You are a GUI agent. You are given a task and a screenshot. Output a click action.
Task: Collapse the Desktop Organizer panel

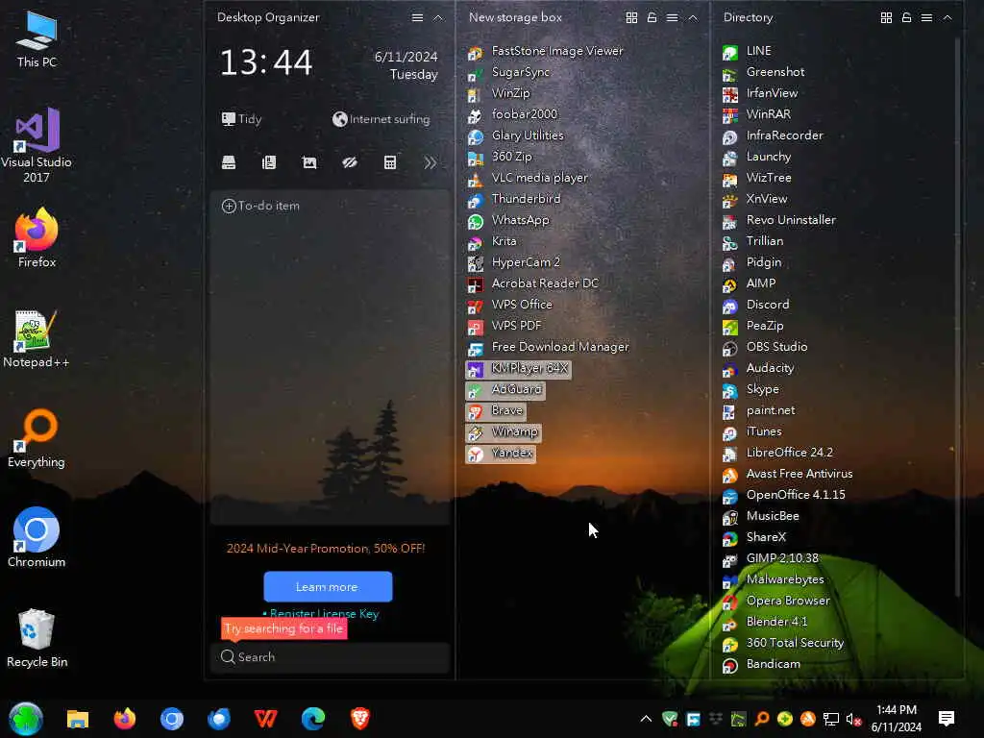pos(438,17)
